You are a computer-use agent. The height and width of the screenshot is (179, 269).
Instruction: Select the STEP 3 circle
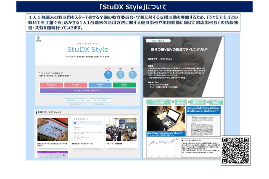[132, 75]
